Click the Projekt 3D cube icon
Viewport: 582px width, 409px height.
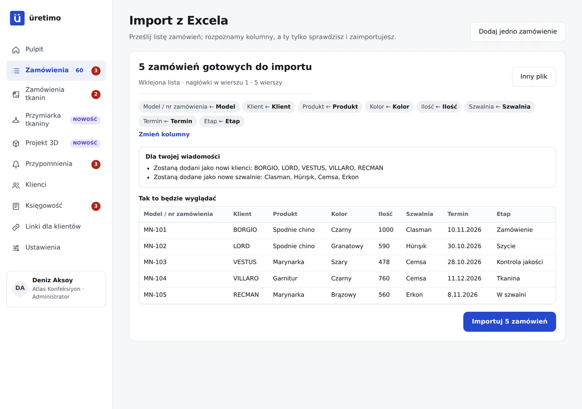tap(16, 143)
